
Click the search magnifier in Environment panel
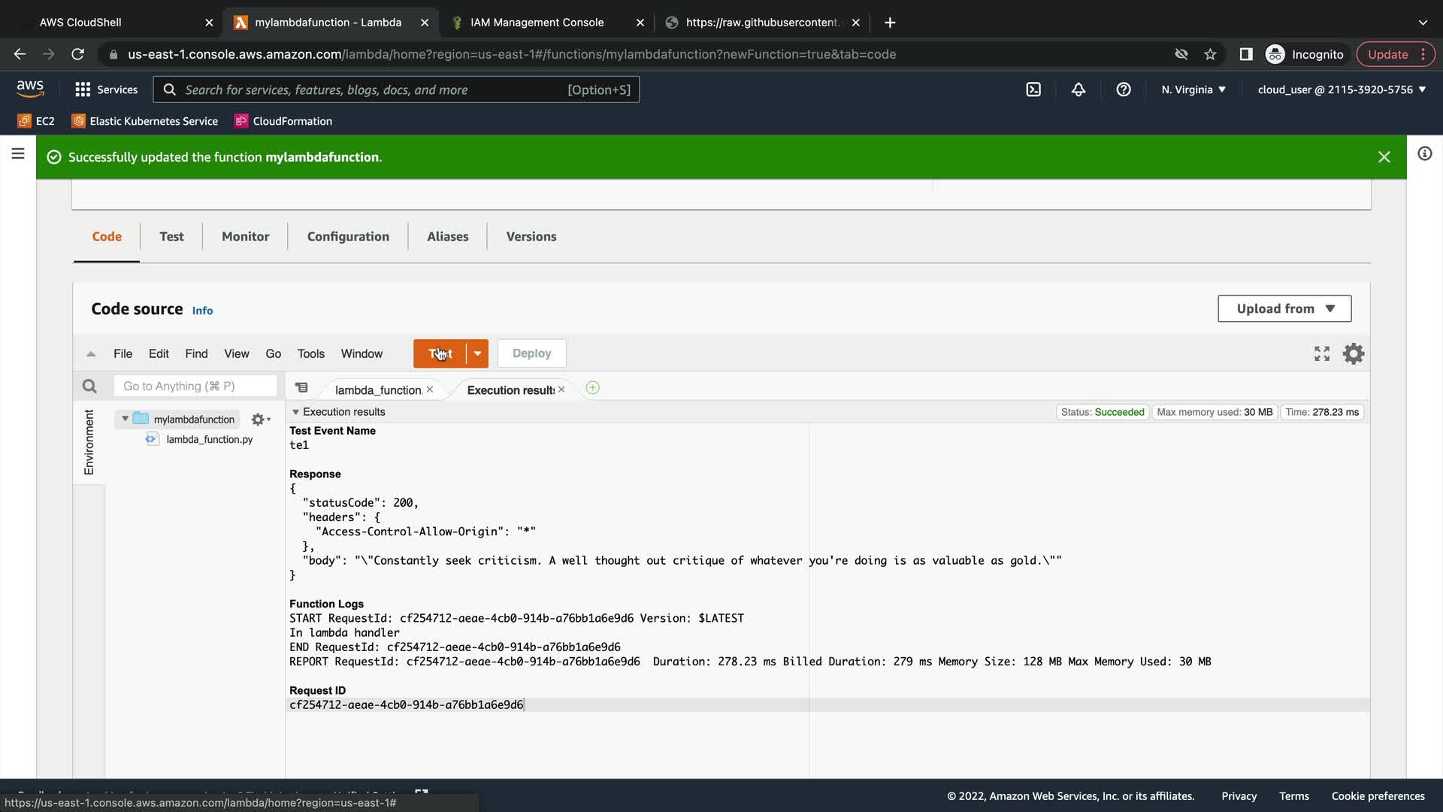pyautogui.click(x=89, y=386)
